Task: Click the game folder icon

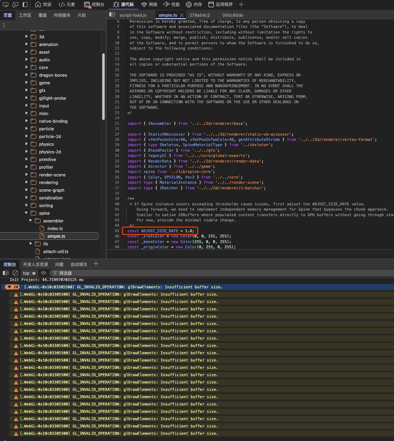Action: coord(34,83)
